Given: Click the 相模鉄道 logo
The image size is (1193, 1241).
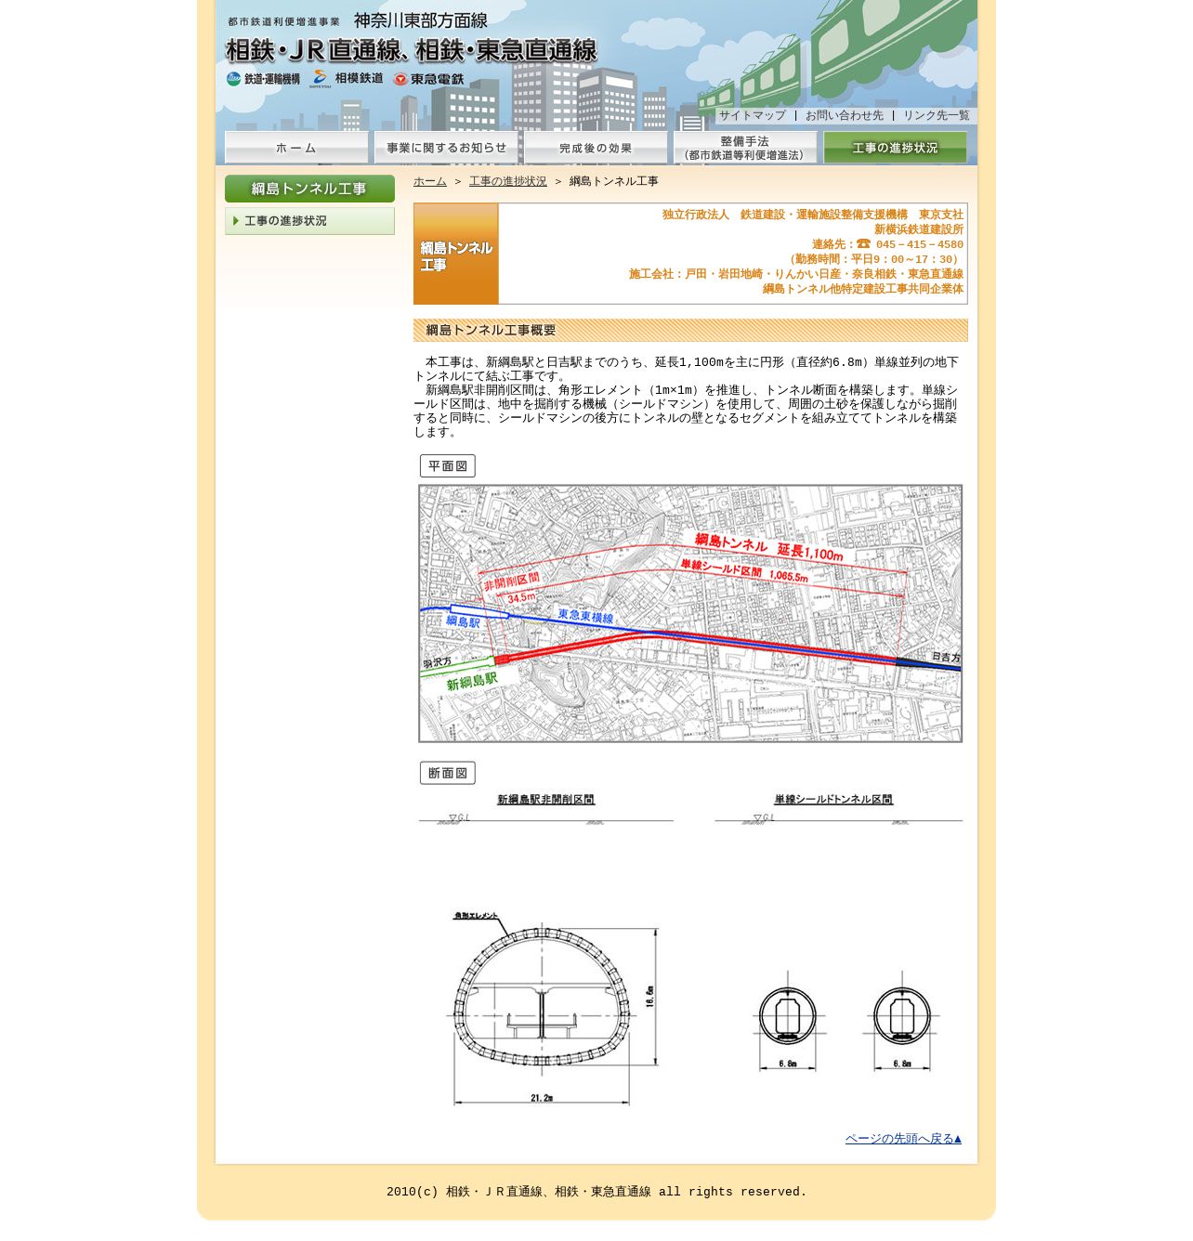Looking at the screenshot, I should (347, 79).
